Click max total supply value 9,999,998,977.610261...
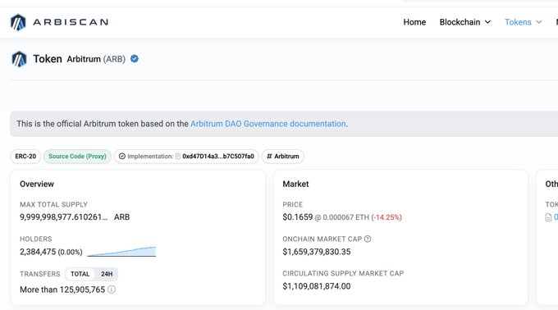Image resolution: width=558 pixels, height=310 pixels. 64,217
